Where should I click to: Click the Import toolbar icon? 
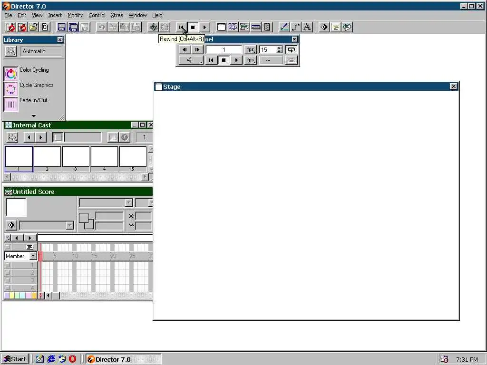tap(45, 27)
